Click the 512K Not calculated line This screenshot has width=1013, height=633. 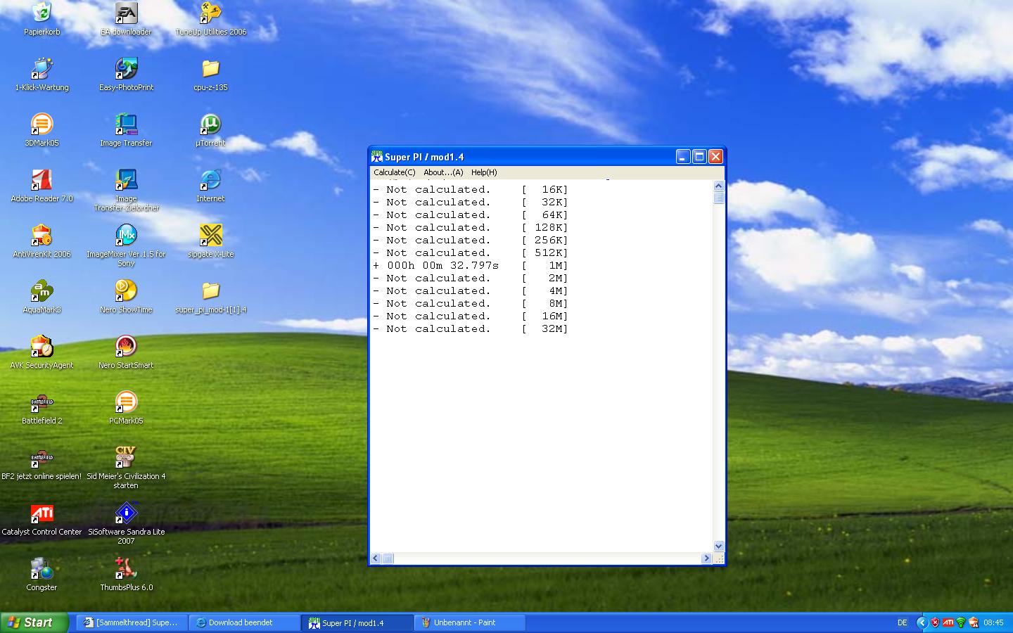[470, 252]
